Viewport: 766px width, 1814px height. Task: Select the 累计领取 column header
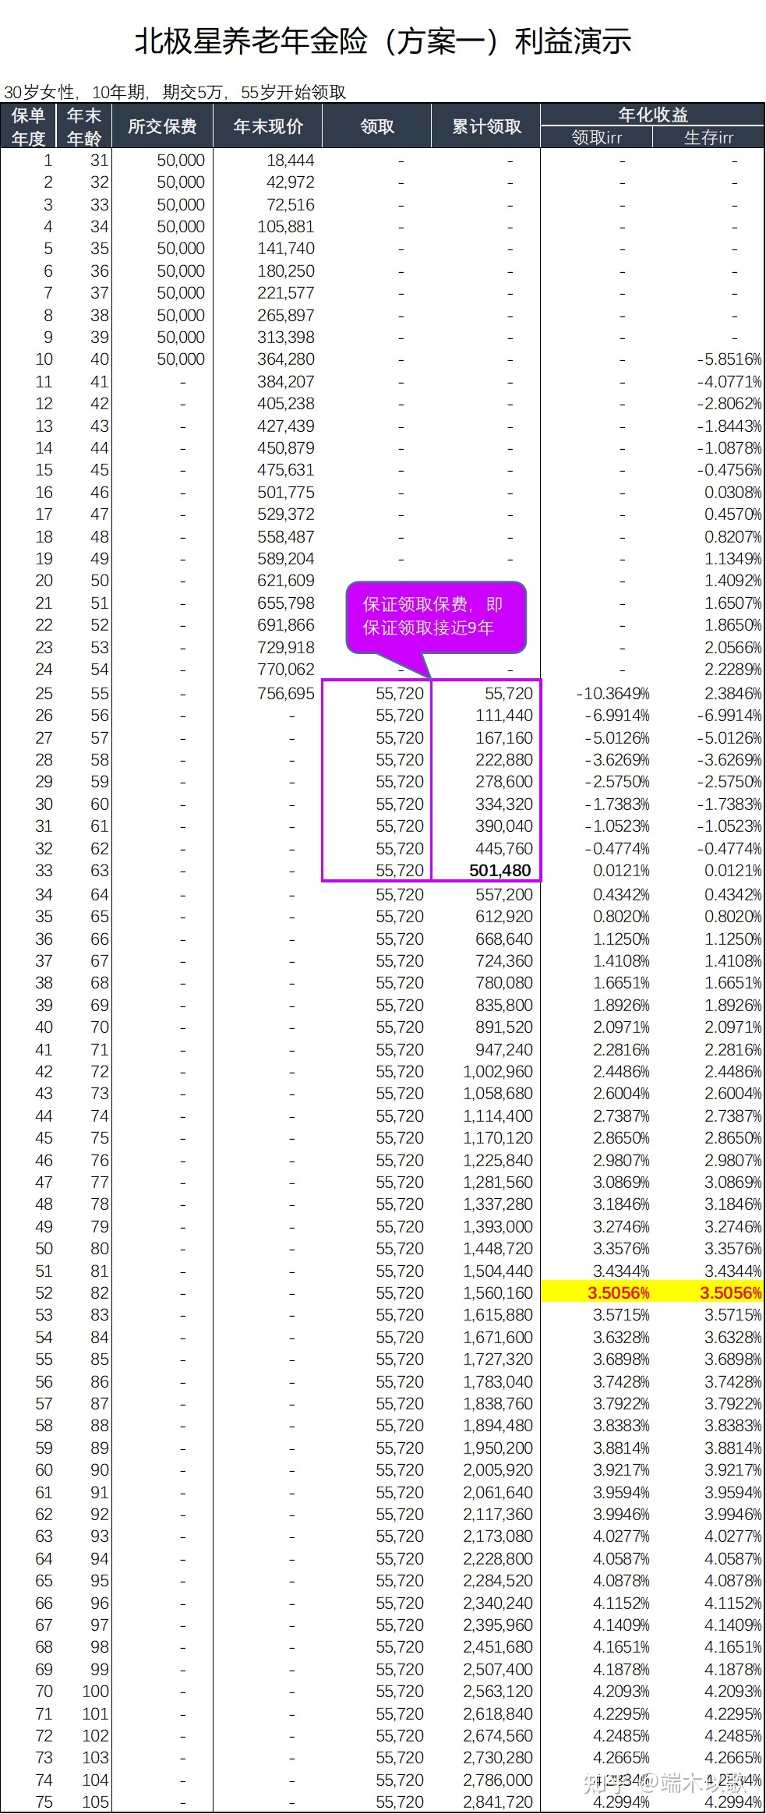pyautogui.click(x=486, y=126)
